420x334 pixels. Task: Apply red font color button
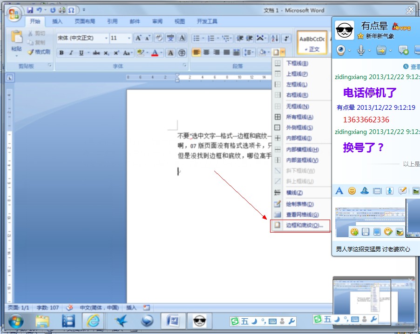coord(155,53)
